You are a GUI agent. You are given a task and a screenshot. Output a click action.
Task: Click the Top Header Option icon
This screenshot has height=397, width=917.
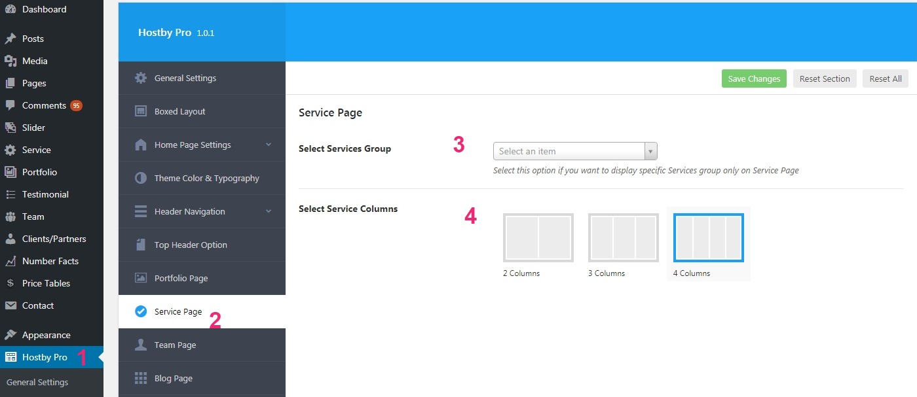(x=141, y=245)
